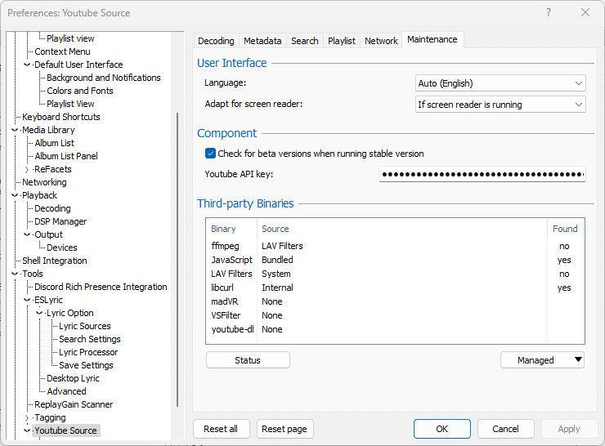Viewport: 605px width, 446px height.
Task: Click the Youtube API key field
Action: click(482, 174)
